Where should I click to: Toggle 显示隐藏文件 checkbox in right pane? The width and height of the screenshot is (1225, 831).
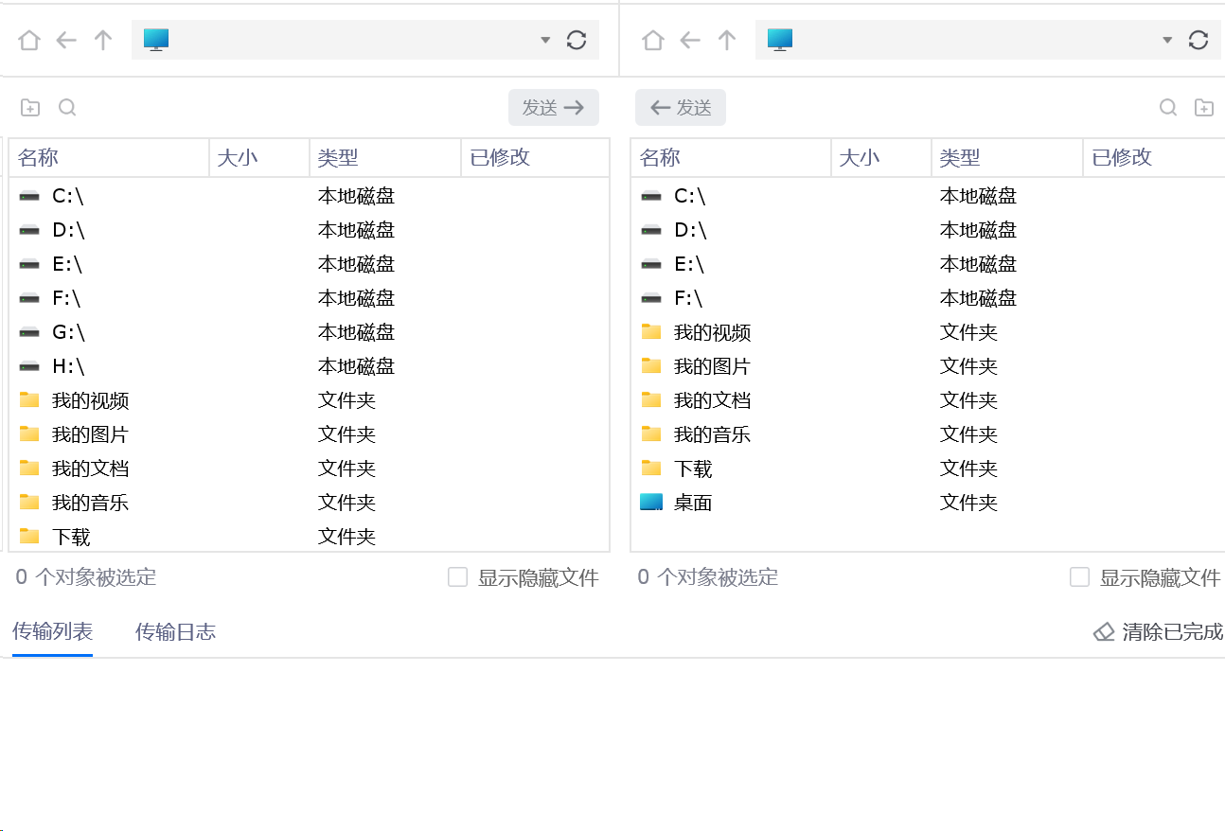(x=1080, y=577)
